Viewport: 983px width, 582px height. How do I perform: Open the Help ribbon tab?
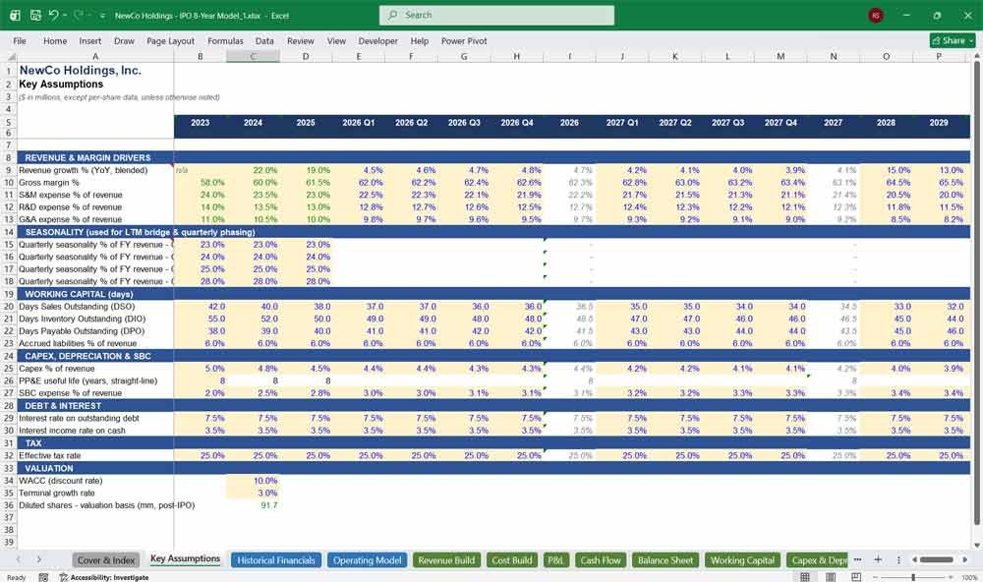420,40
